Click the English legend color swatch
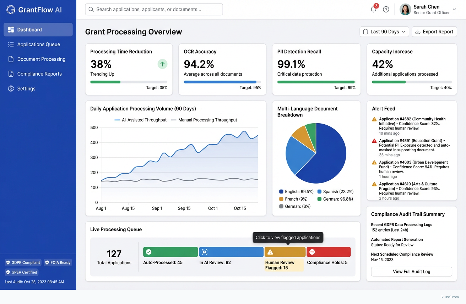Screen dimensions: 466x304 click(281, 192)
